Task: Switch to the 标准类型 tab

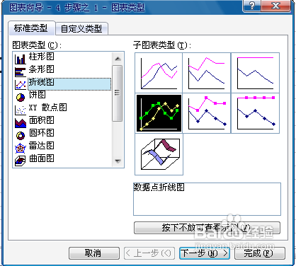Action: [x=31, y=28]
